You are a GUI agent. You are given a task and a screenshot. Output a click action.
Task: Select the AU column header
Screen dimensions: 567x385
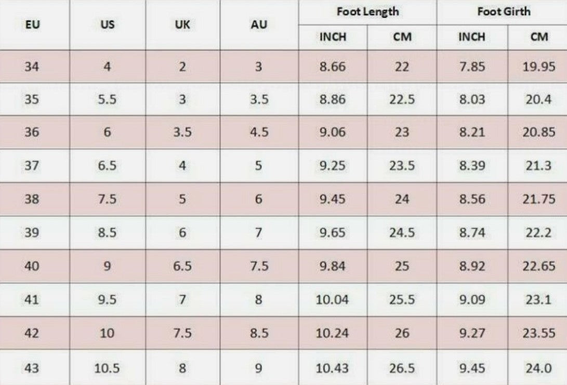[259, 24]
